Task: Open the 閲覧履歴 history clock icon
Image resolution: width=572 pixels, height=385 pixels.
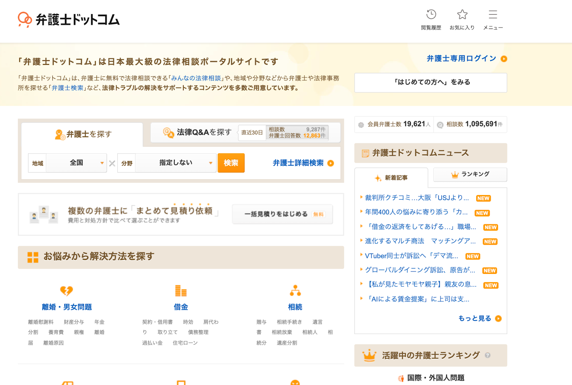Action: [431, 15]
